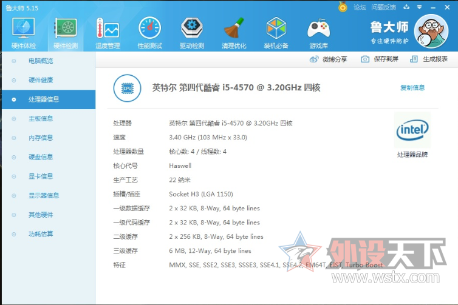The image size is (458, 305).
Task: Select 内存信息 in the sidebar
Action: [49, 138]
